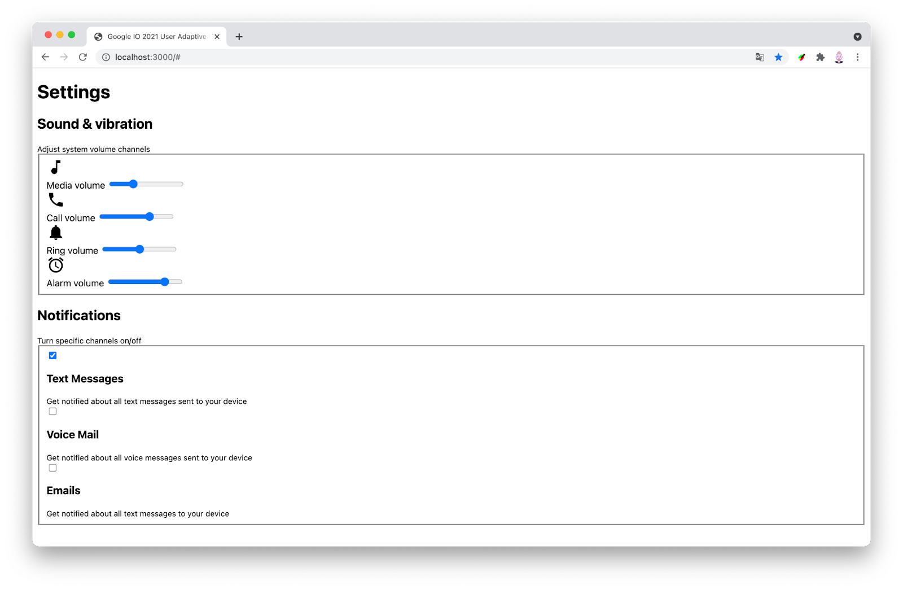Image resolution: width=903 pixels, height=589 pixels.
Task: Click the bell ring volume icon
Action: [x=55, y=233]
